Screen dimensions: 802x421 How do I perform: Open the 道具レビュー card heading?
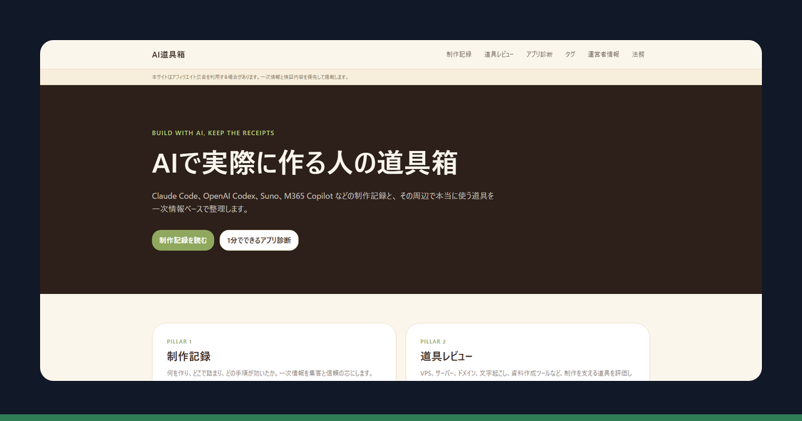446,356
